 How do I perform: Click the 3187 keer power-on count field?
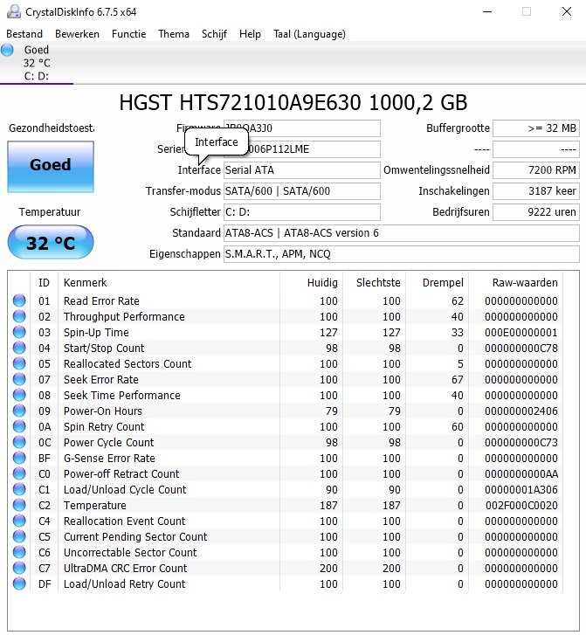(535, 191)
